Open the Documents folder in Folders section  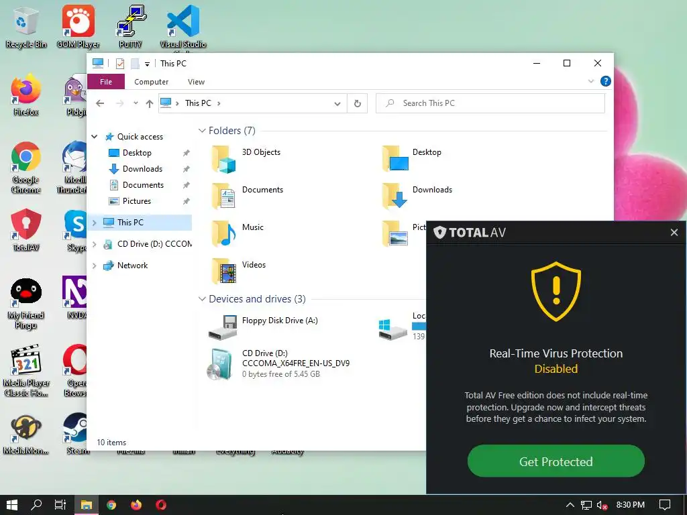247,196
